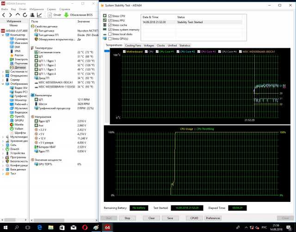This screenshot has width=296, height=232.
Task: Collapse Отображение tree node
Action: (3, 84)
